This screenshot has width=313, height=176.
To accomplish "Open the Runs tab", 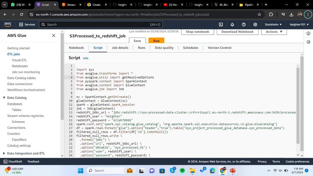I will (x=142, y=48).
